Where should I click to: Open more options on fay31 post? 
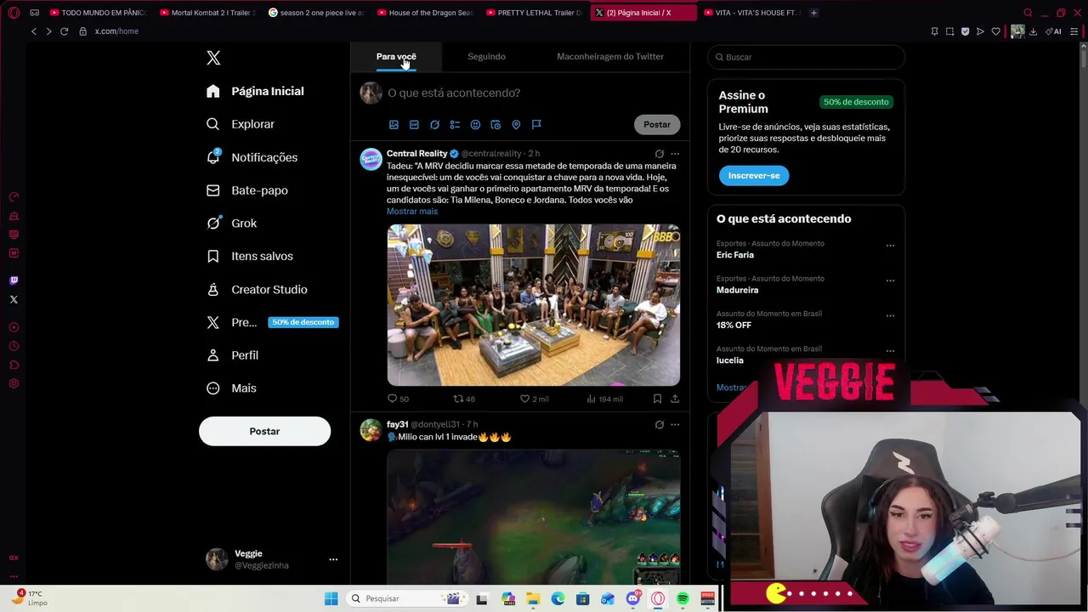pos(675,424)
